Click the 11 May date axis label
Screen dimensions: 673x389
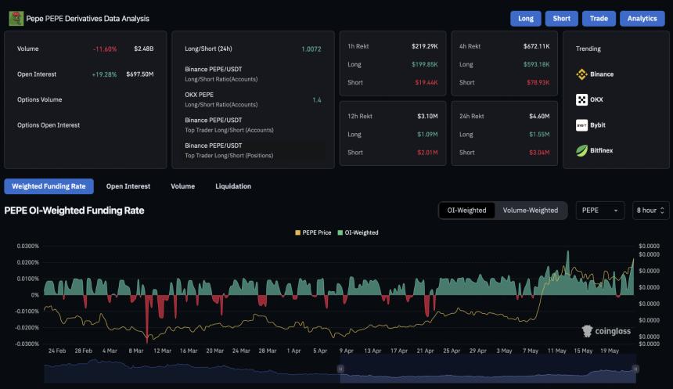(x=556, y=351)
